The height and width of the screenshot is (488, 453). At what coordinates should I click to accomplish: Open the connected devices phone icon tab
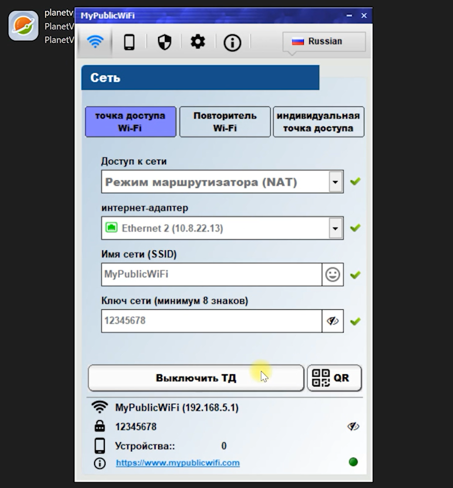point(129,42)
